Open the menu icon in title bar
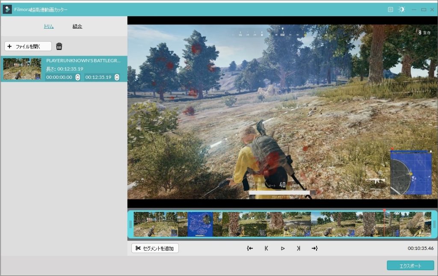The height and width of the screenshot is (276, 438). click(390, 9)
